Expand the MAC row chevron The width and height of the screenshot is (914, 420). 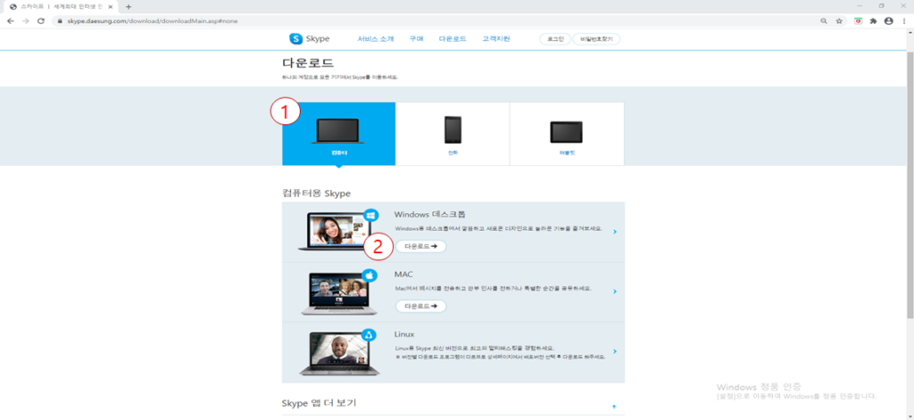tap(615, 292)
